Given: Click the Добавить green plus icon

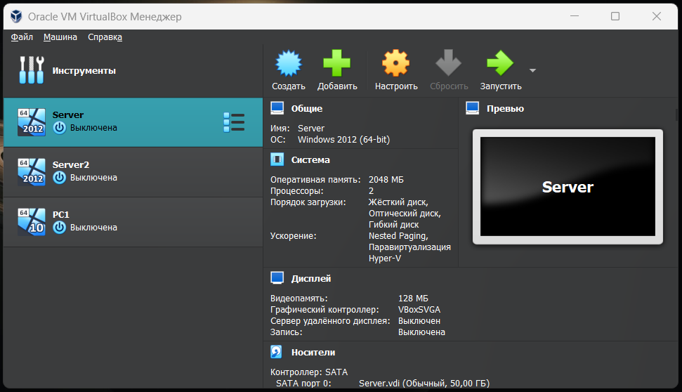Looking at the screenshot, I should click(336, 63).
